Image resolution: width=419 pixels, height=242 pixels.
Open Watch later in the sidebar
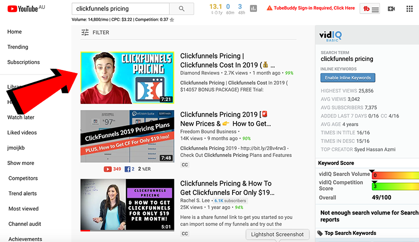[x=21, y=117]
